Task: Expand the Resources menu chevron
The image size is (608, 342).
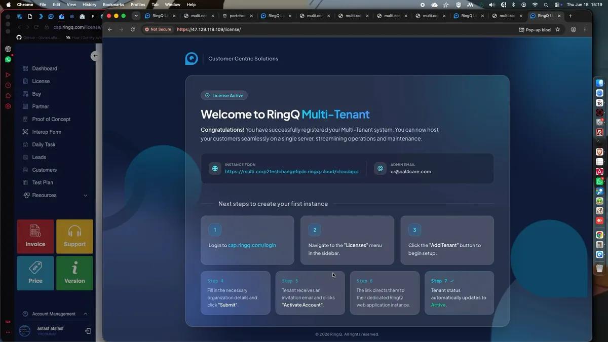Action: [85, 196]
